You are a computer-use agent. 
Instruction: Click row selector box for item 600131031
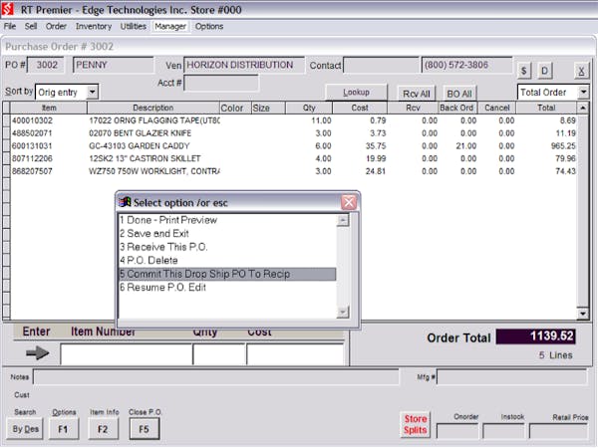coord(7,146)
